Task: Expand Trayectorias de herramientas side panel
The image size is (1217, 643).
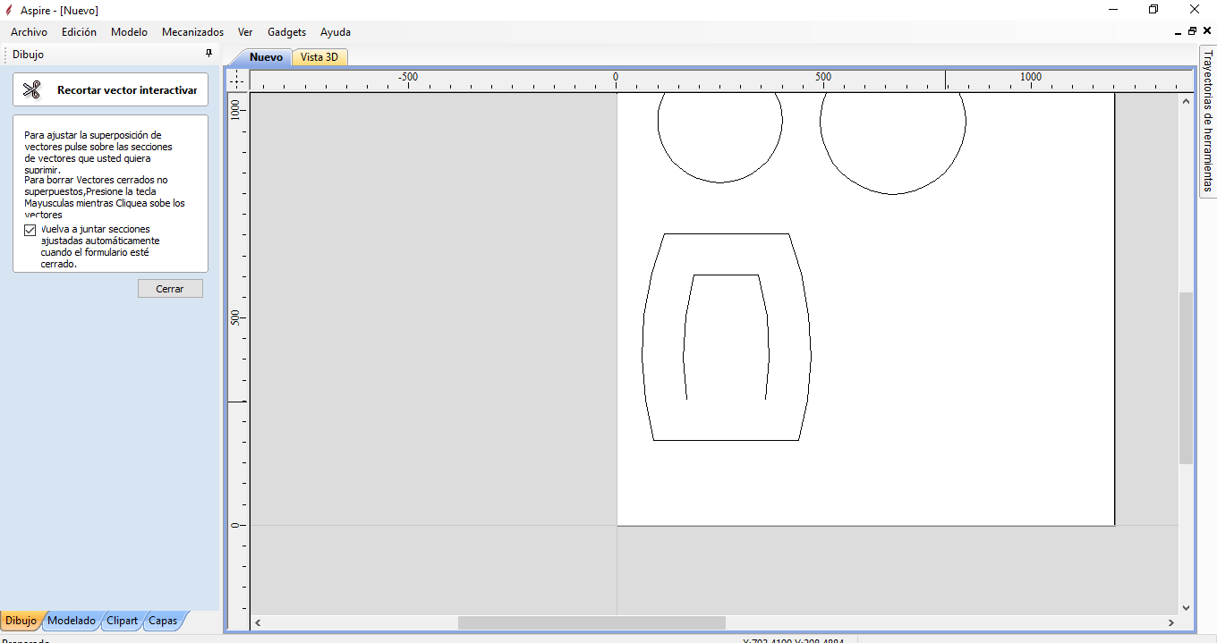Action: tap(1207, 121)
